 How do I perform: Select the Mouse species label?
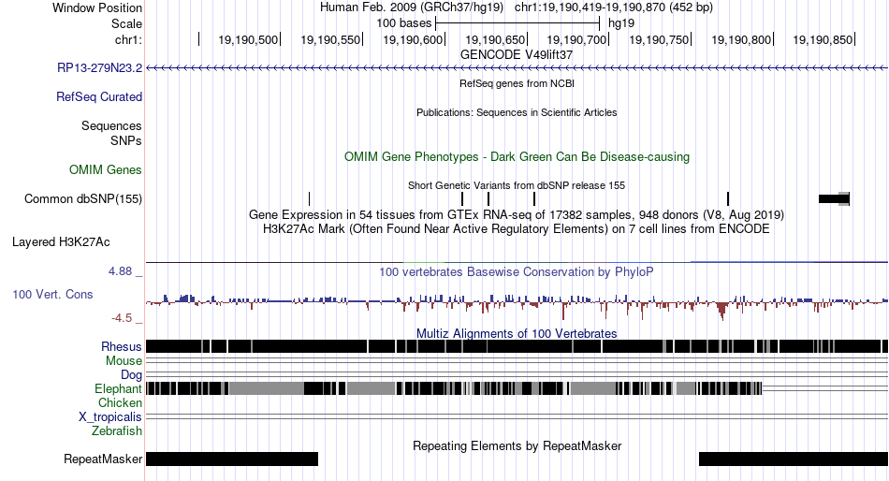click(x=124, y=361)
